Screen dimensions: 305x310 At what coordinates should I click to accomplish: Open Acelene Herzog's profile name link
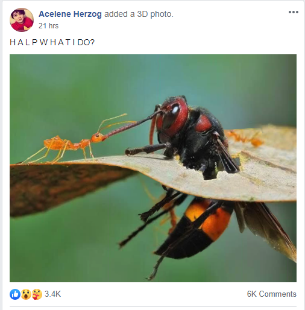(x=70, y=14)
